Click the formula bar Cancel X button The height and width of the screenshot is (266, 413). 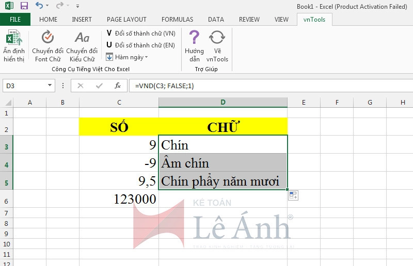click(x=81, y=86)
